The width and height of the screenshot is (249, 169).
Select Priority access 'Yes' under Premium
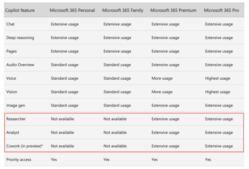point(154,160)
